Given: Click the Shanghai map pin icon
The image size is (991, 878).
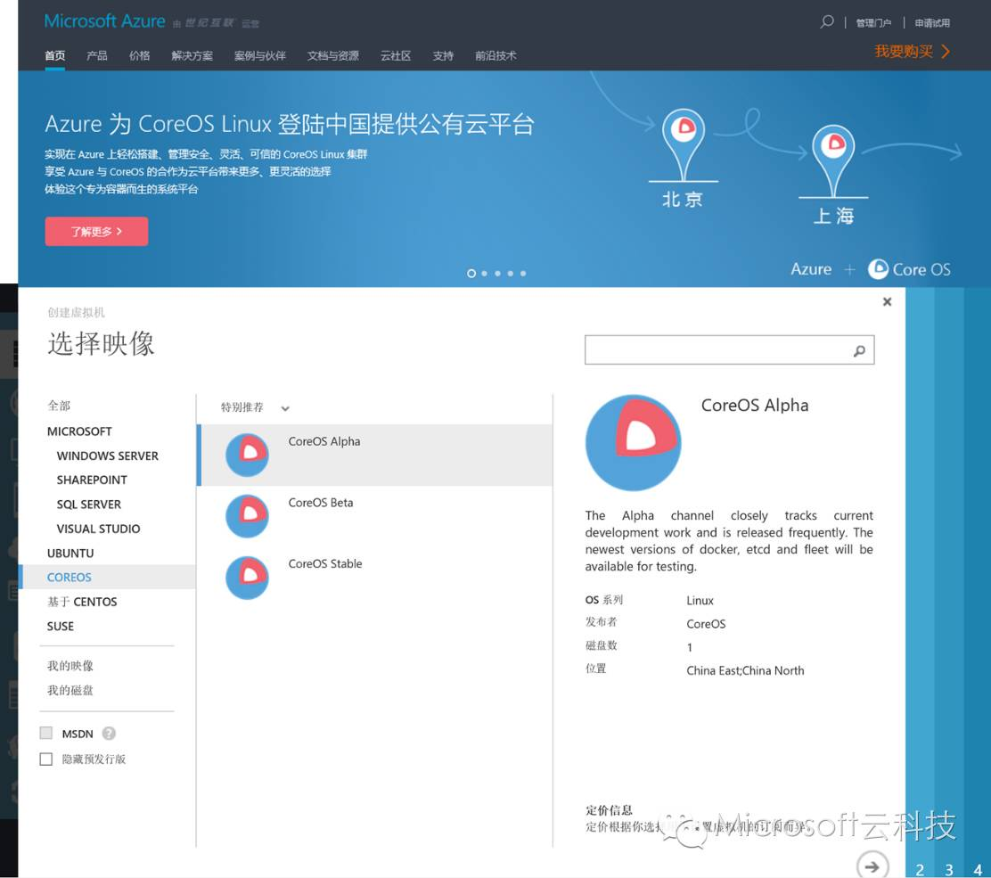Looking at the screenshot, I should click(x=833, y=160).
